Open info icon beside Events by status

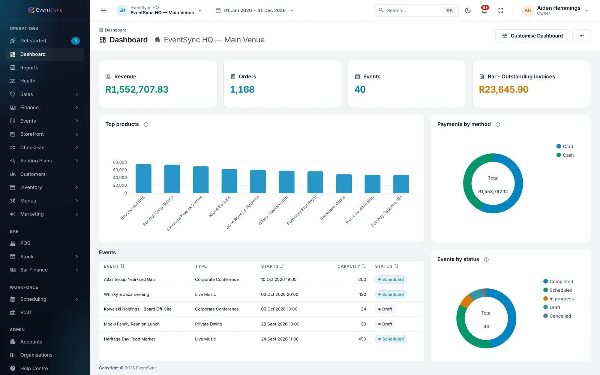pyautogui.click(x=486, y=259)
